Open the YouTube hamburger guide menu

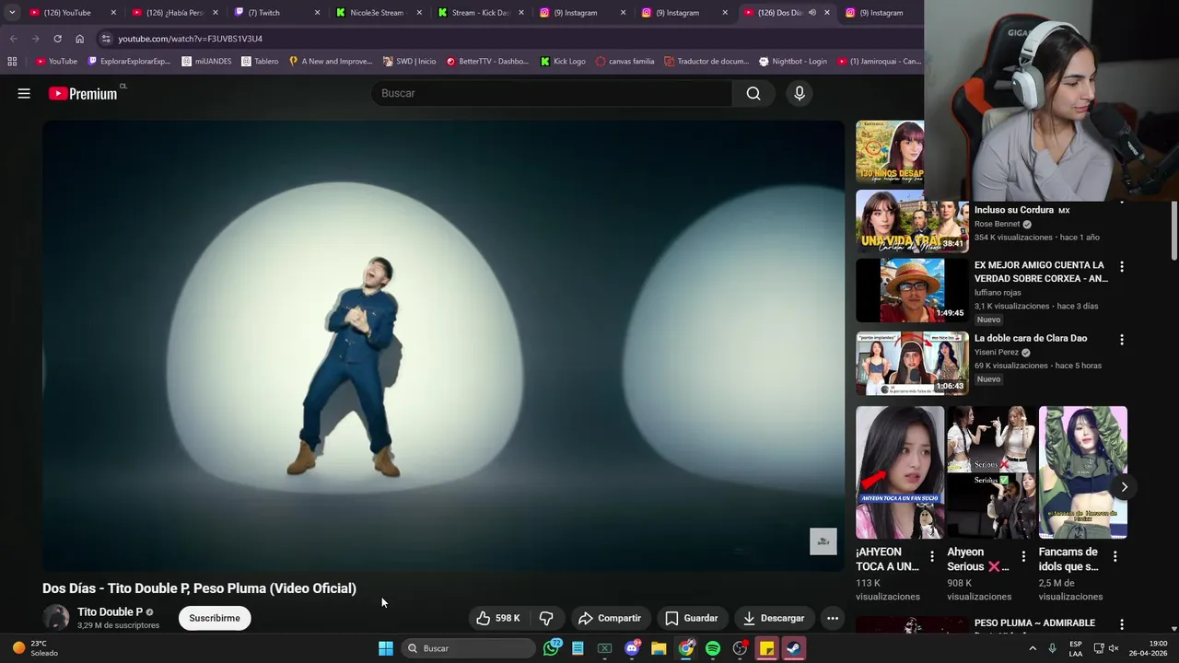24,93
